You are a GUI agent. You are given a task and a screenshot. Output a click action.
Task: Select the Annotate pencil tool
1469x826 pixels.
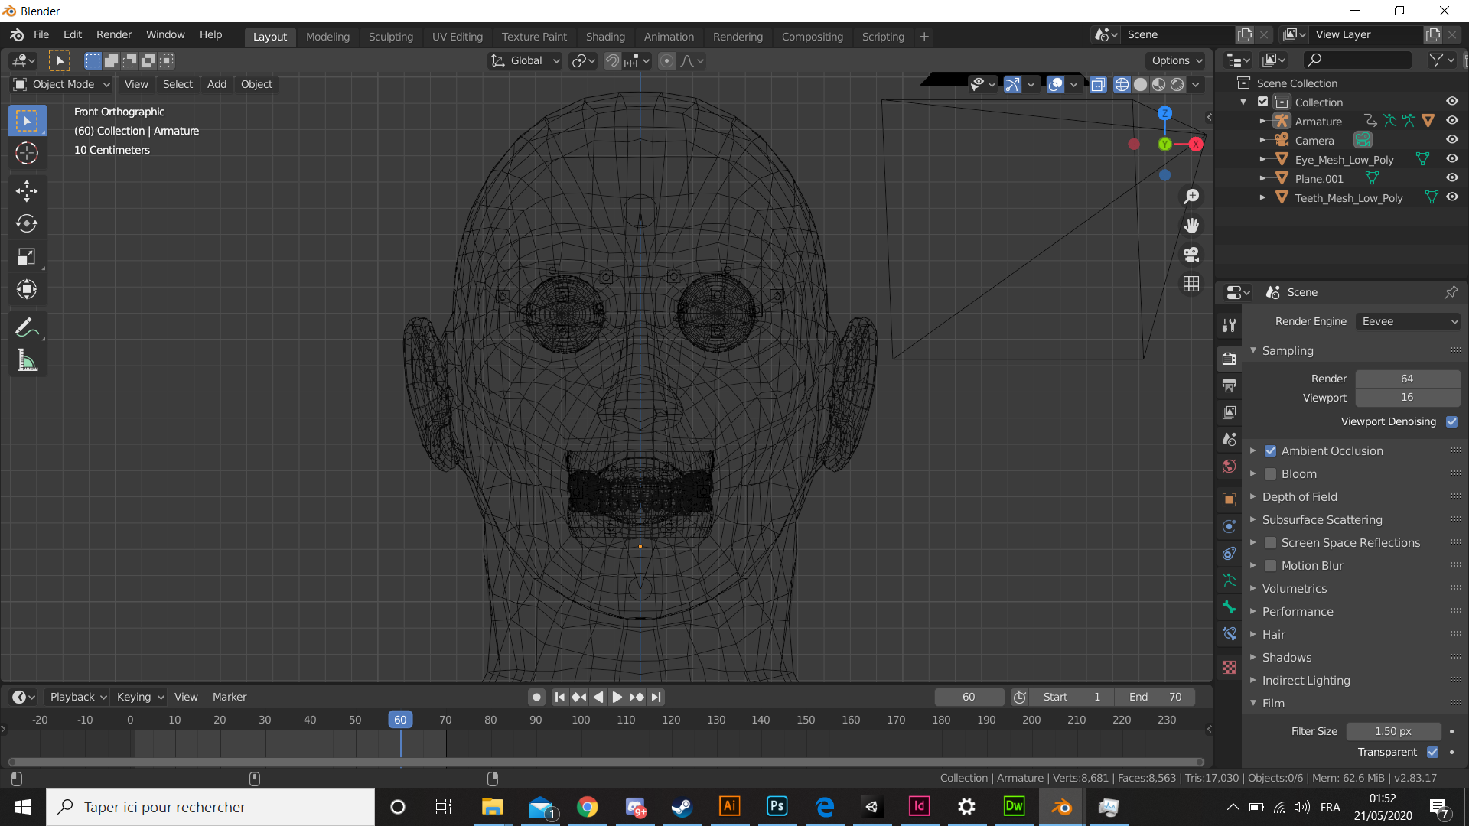[x=27, y=328]
